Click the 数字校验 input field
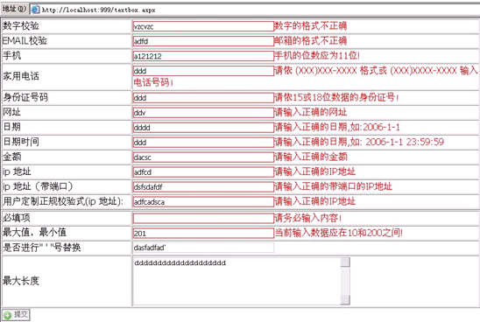Viewport: 480px width, 322px height. 203,26
